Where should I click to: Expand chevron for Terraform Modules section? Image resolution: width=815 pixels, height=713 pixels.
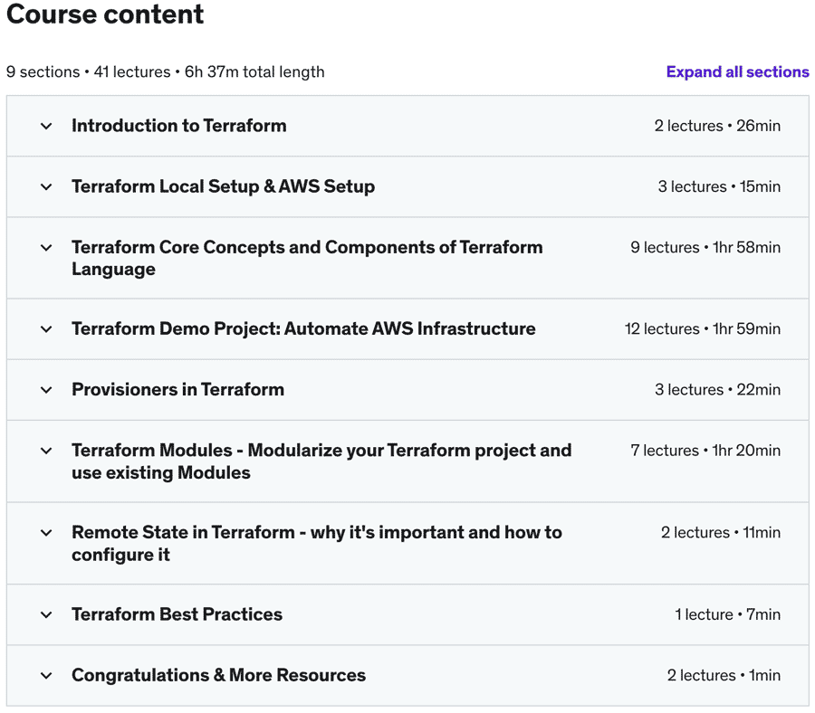[46, 451]
